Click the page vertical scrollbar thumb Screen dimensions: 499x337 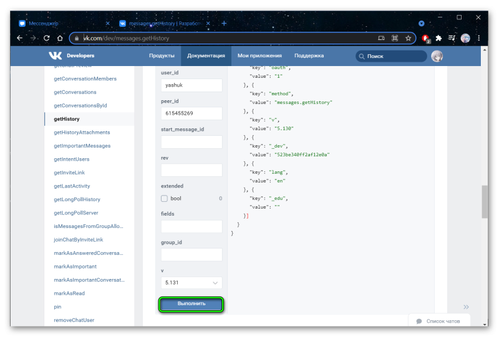tap(485, 202)
